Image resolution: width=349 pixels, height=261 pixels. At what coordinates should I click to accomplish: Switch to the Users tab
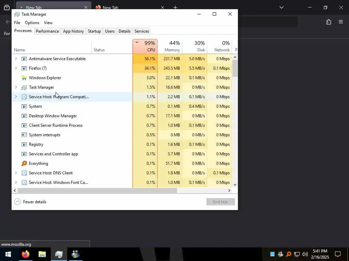click(110, 31)
